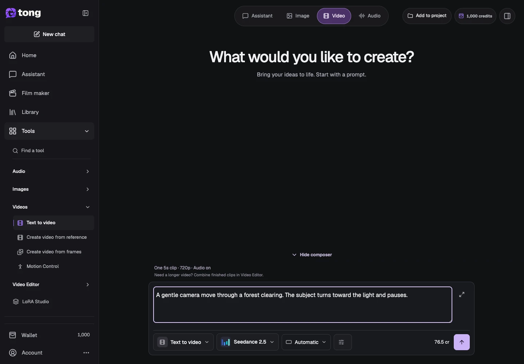524x364 pixels.
Task: Open Assistant from the sidebar
Action: coord(49,74)
